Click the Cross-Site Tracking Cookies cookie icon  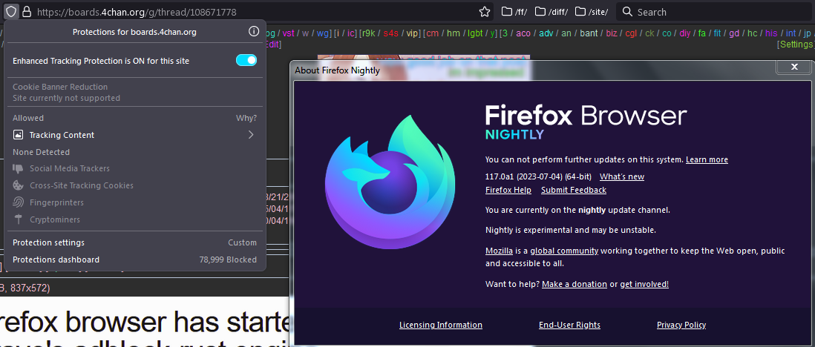pos(19,185)
